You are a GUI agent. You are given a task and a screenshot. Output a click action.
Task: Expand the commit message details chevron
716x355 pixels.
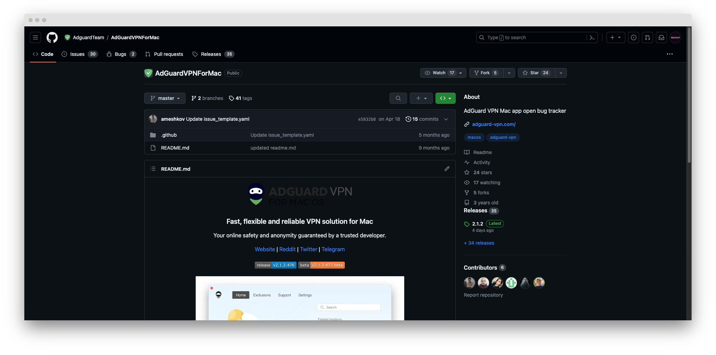tap(446, 119)
